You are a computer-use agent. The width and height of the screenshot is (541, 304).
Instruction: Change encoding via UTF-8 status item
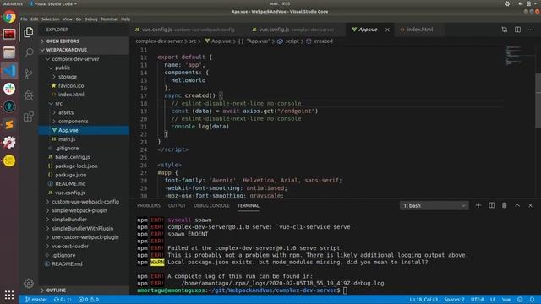[477, 300]
